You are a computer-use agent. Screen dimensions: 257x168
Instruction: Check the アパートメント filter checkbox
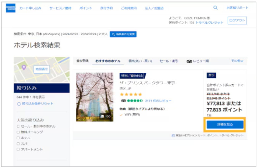18,149
